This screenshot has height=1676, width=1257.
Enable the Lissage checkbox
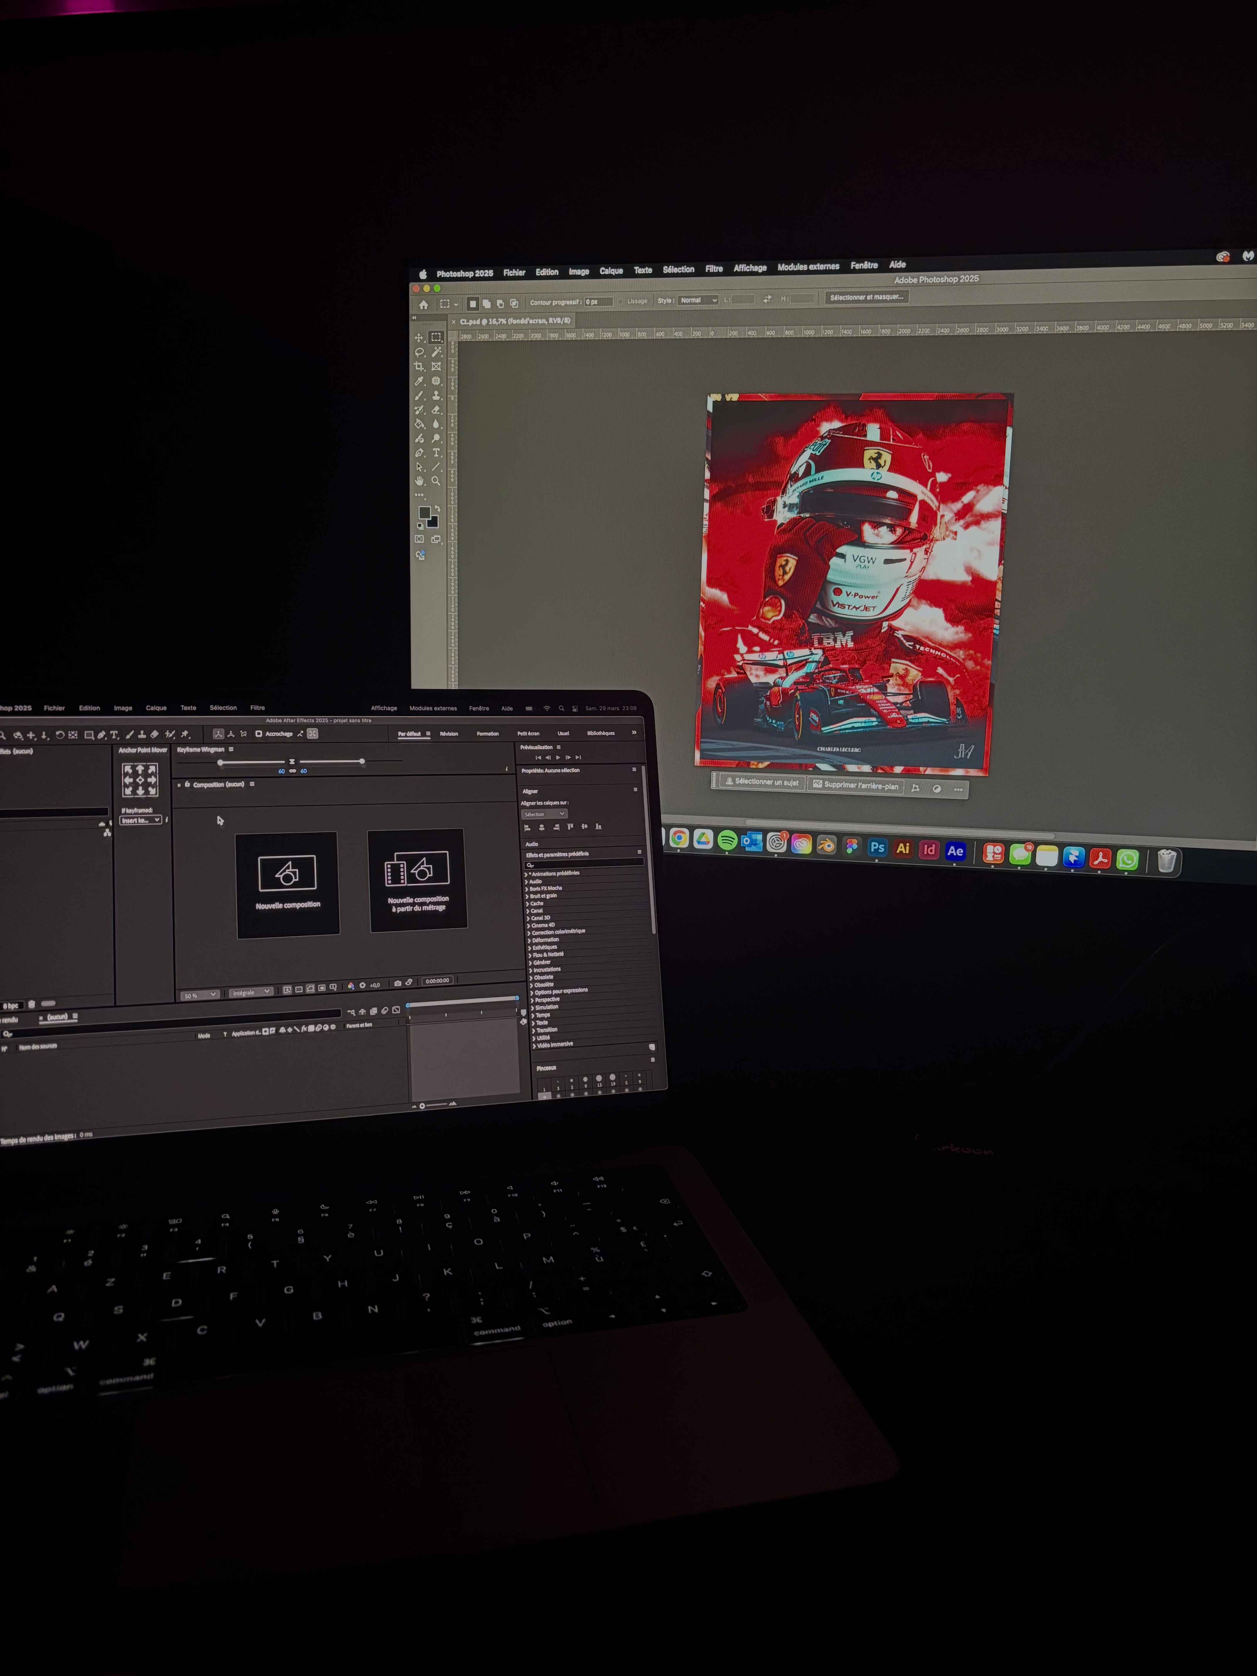click(621, 302)
